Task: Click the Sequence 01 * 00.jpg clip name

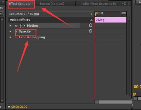Action: click(24, 14)
